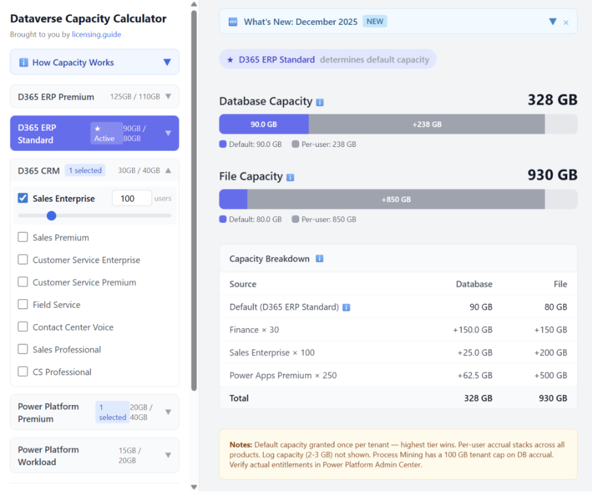Expand the D365 ERP Premium section
The image size is (592, 492).
(168, 97)
